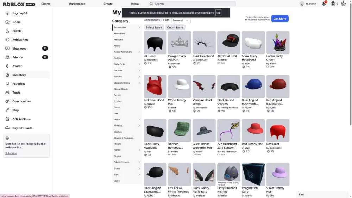
Task: Click the Select Items button
Action: point(154,27)
